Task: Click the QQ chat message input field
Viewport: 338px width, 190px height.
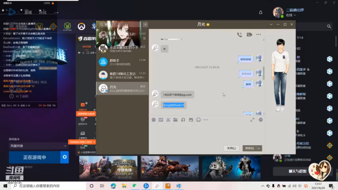Action: [208, 134]
